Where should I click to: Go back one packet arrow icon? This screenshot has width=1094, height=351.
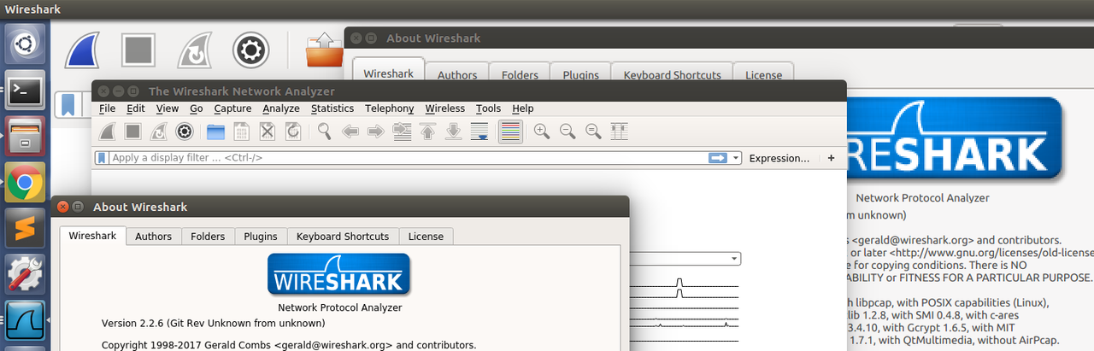pos(350,131)
